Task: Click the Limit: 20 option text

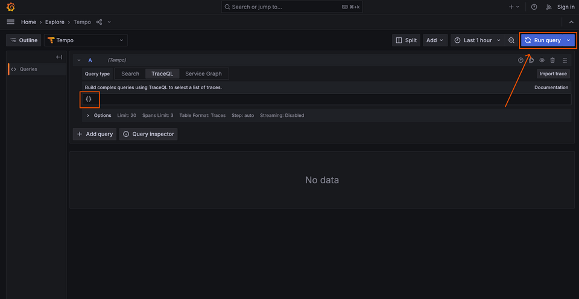Action: tap(127, 116)
